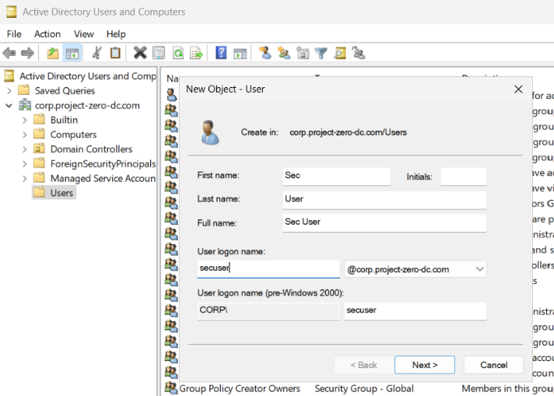
Task: Click the greyed-out < Back button
Action: 363,365
